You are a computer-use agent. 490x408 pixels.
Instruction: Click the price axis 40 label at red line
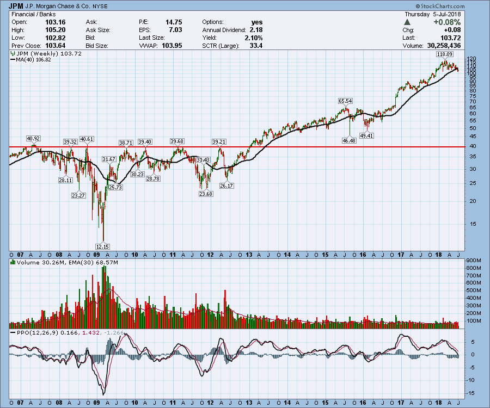[x=472, y=146]
